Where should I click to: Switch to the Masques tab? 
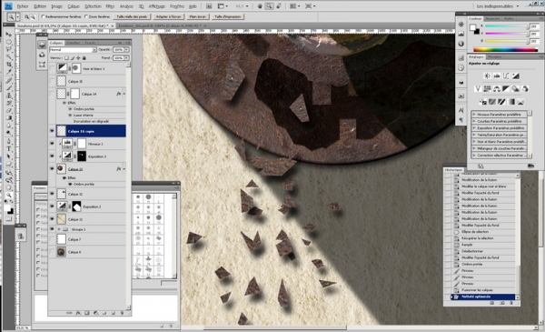(x=494, y=56)
